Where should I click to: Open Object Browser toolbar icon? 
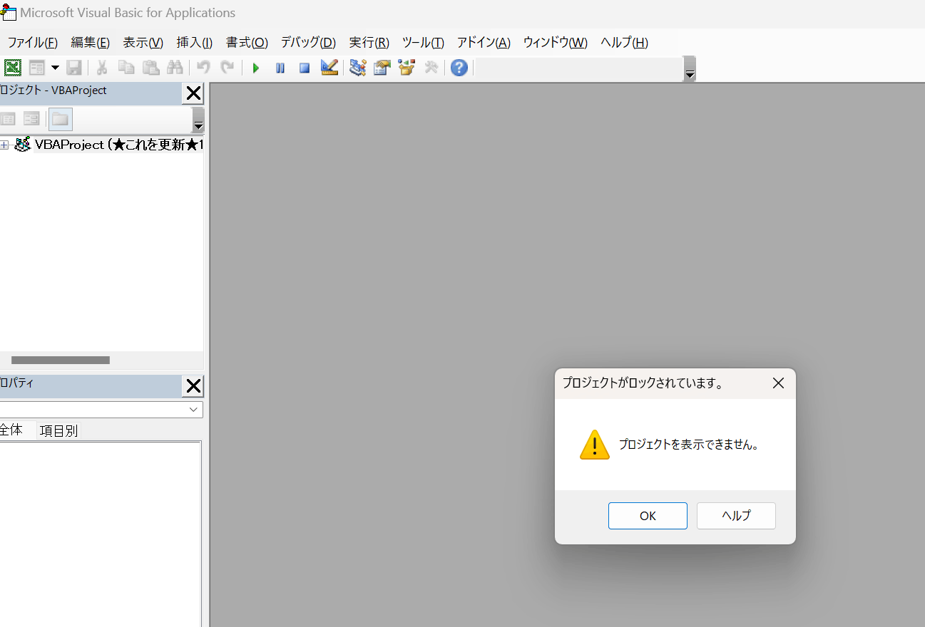point(407,68)
